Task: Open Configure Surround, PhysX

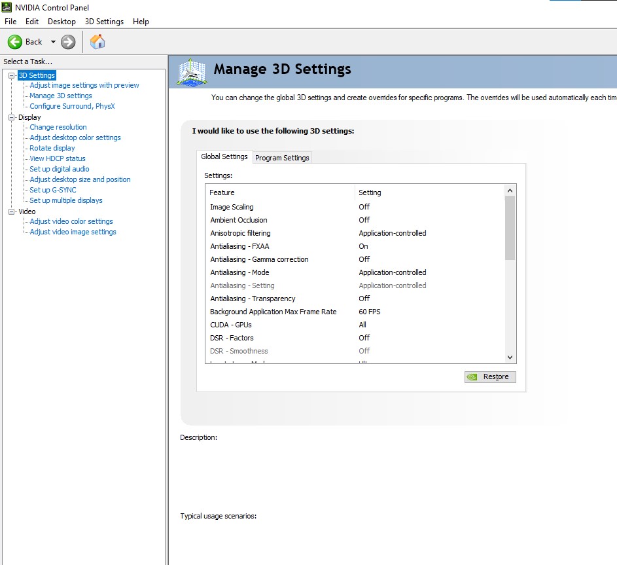Action: point(73,106)
